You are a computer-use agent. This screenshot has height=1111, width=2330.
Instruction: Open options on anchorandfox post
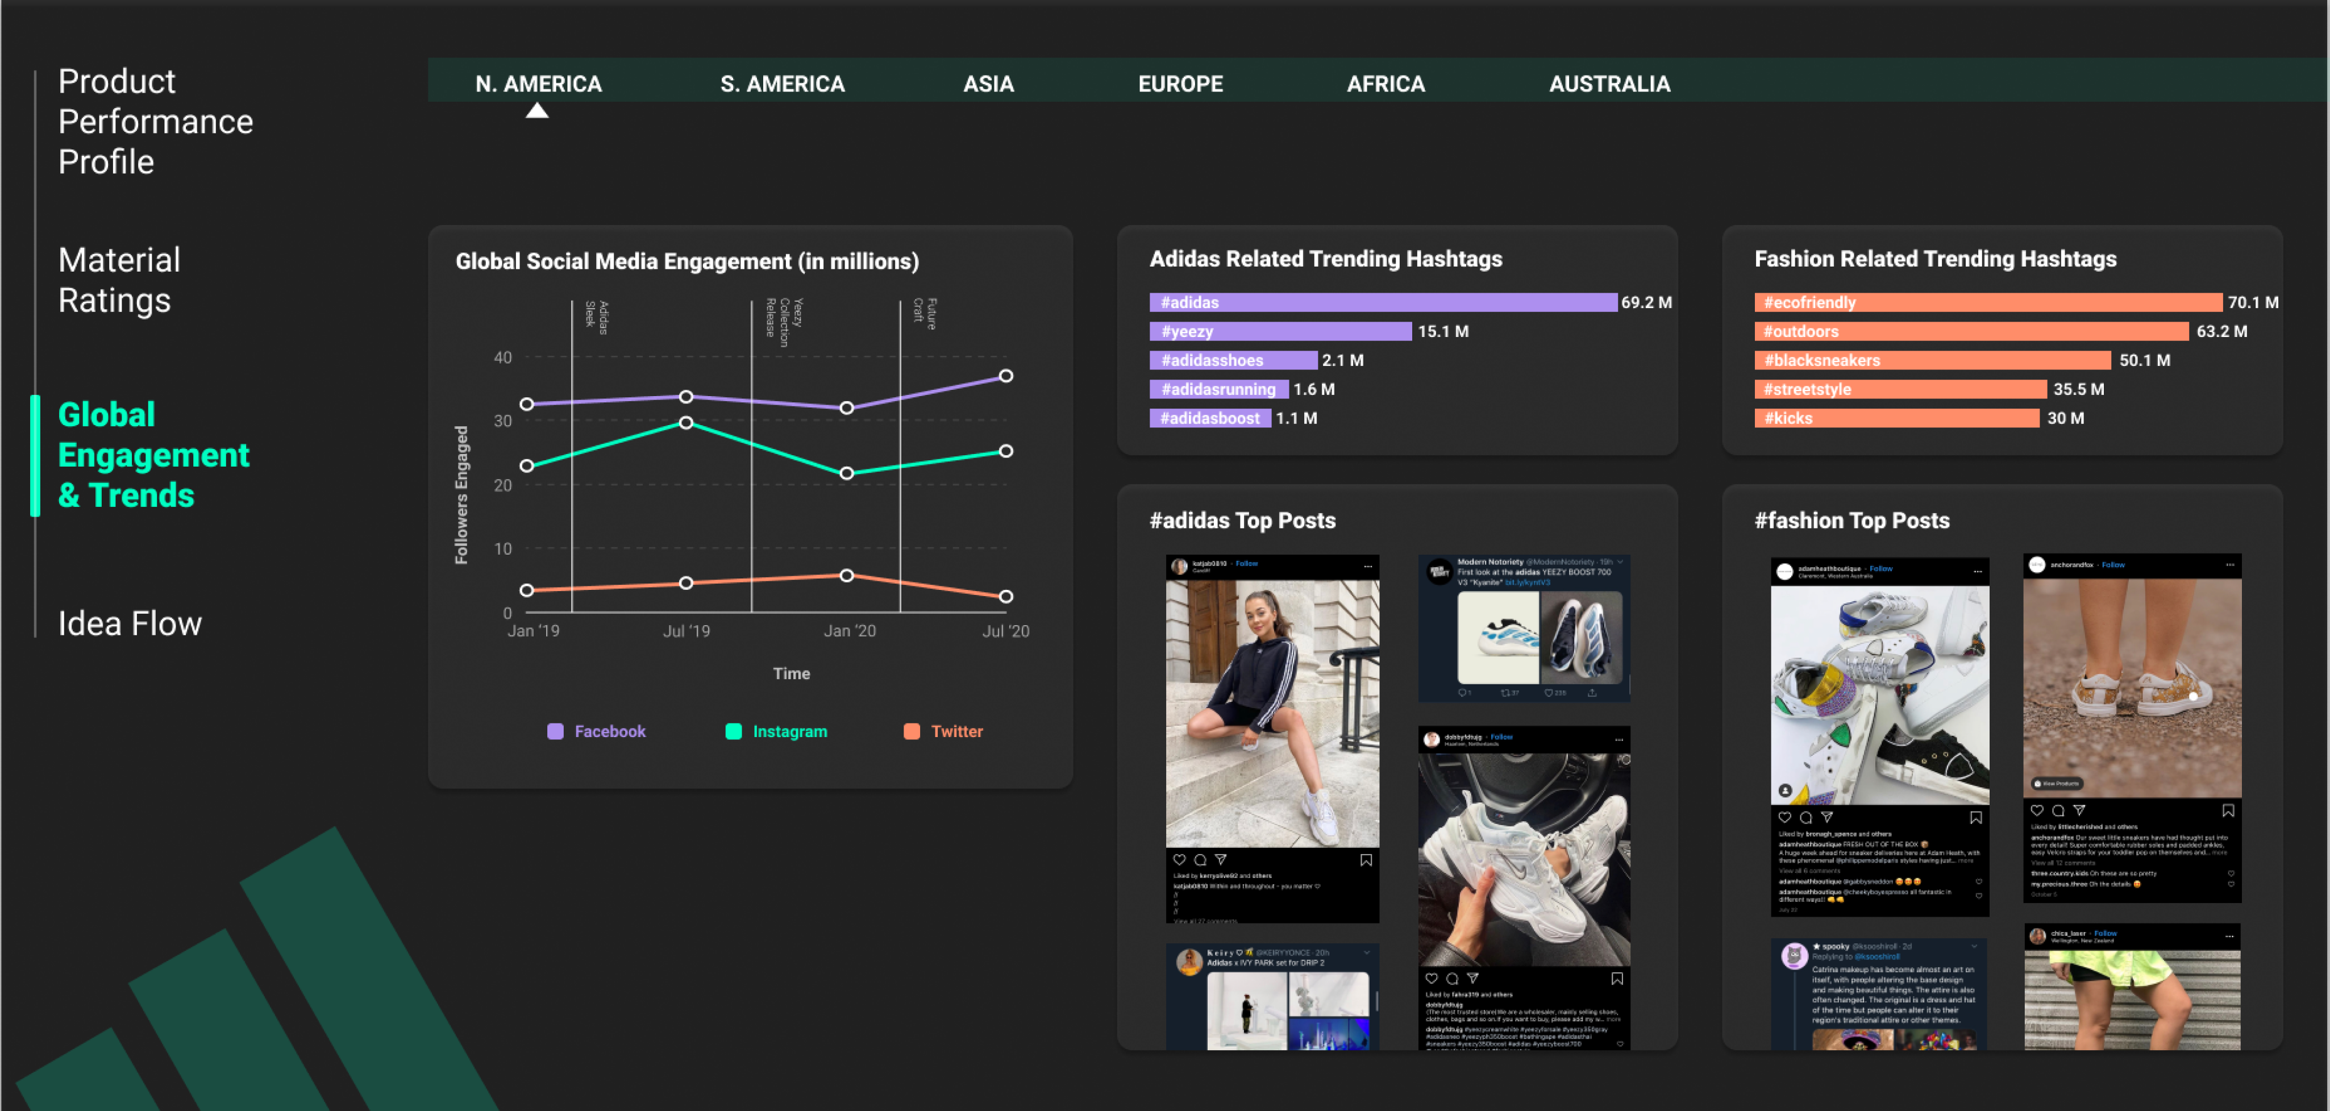tap(2229, 564)
